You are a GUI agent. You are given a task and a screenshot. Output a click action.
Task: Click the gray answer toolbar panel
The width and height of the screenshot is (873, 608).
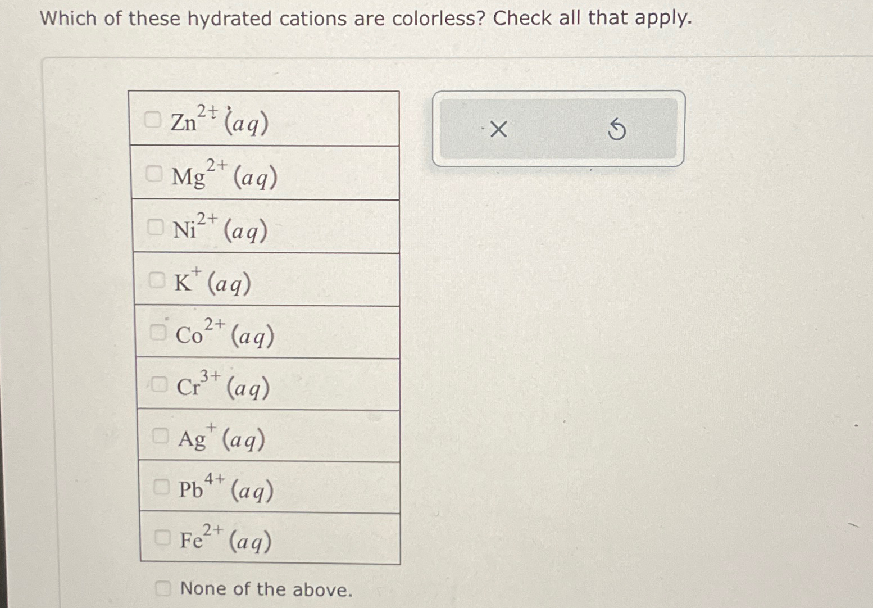[x=559, y=129]
